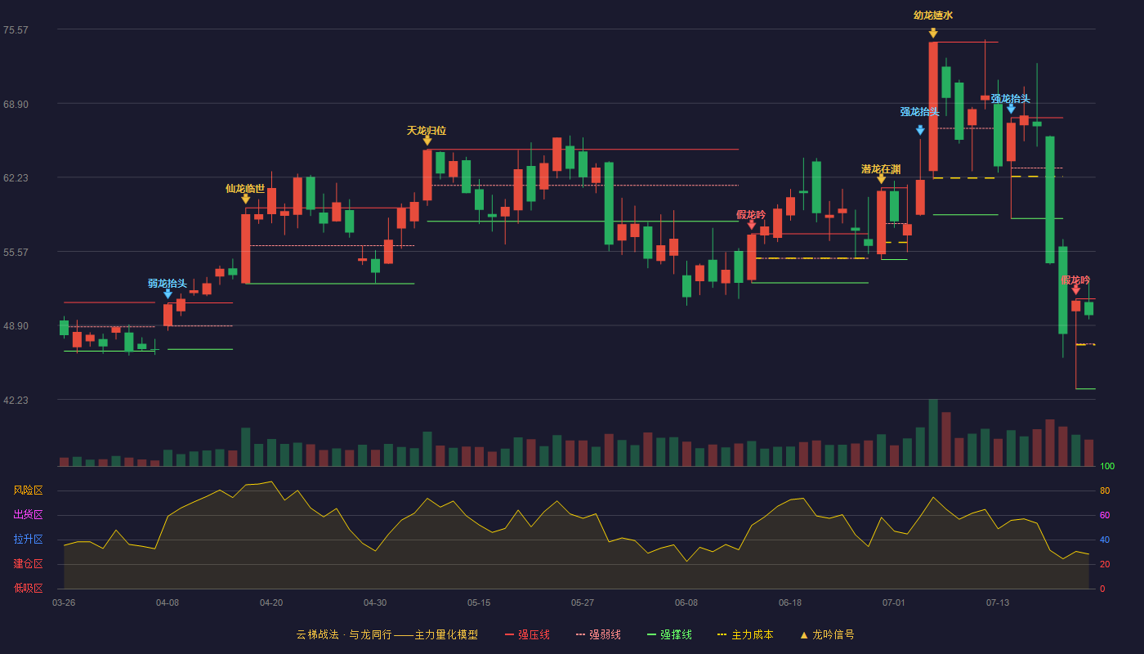Click the 04-08 date on the time axis
This screenshot has height=654, width=1144.
(x=168, y=602)
